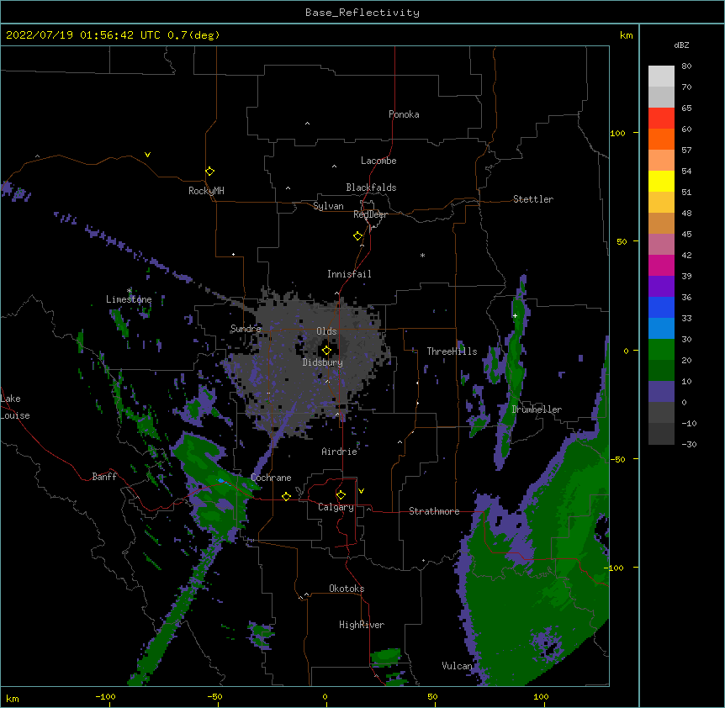Select the Didsbury label

point(322,362)
